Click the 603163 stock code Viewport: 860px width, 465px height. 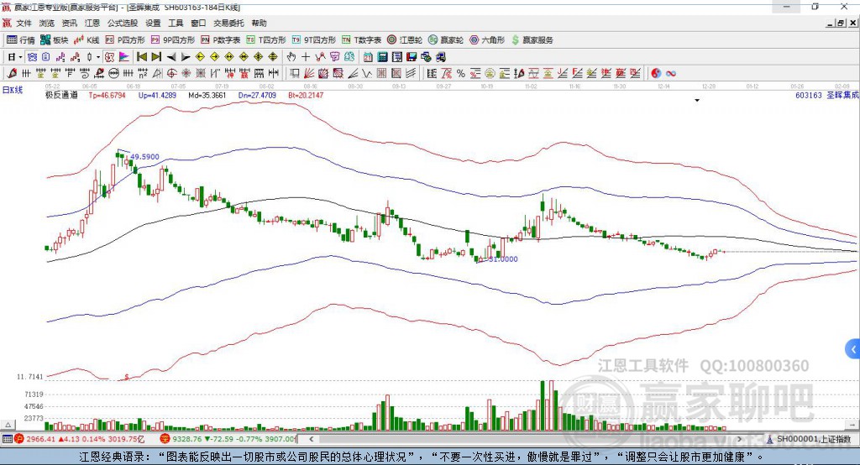click(809, 95)
